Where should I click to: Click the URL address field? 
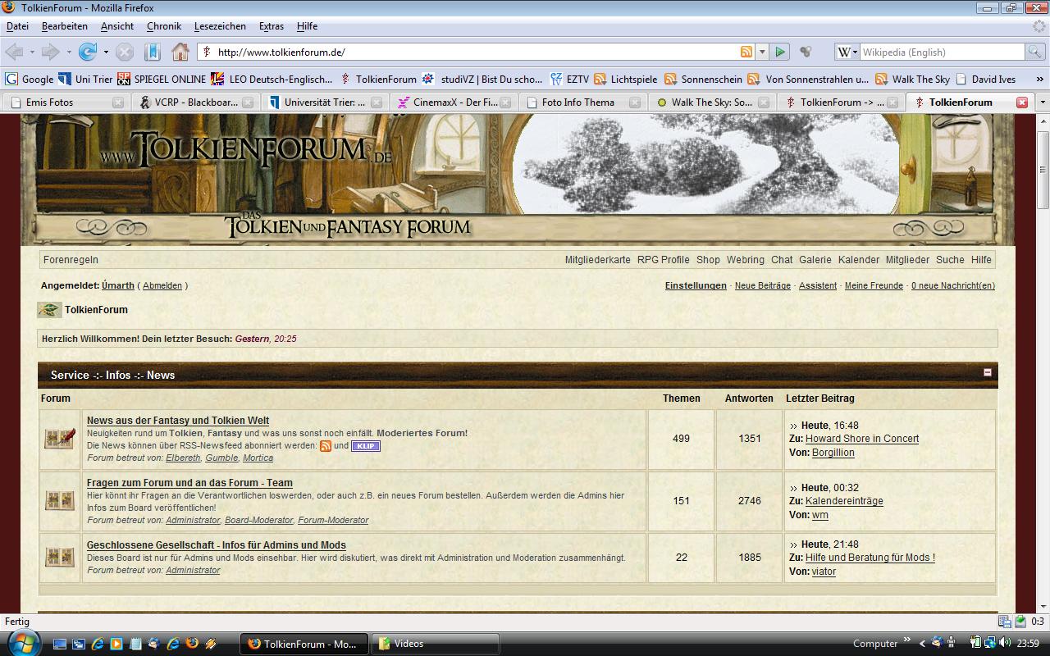pos(476,52)
